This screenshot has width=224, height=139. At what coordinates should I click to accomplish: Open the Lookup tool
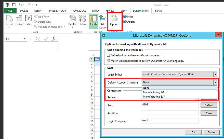pyautogui.click(x=19, y=19)
